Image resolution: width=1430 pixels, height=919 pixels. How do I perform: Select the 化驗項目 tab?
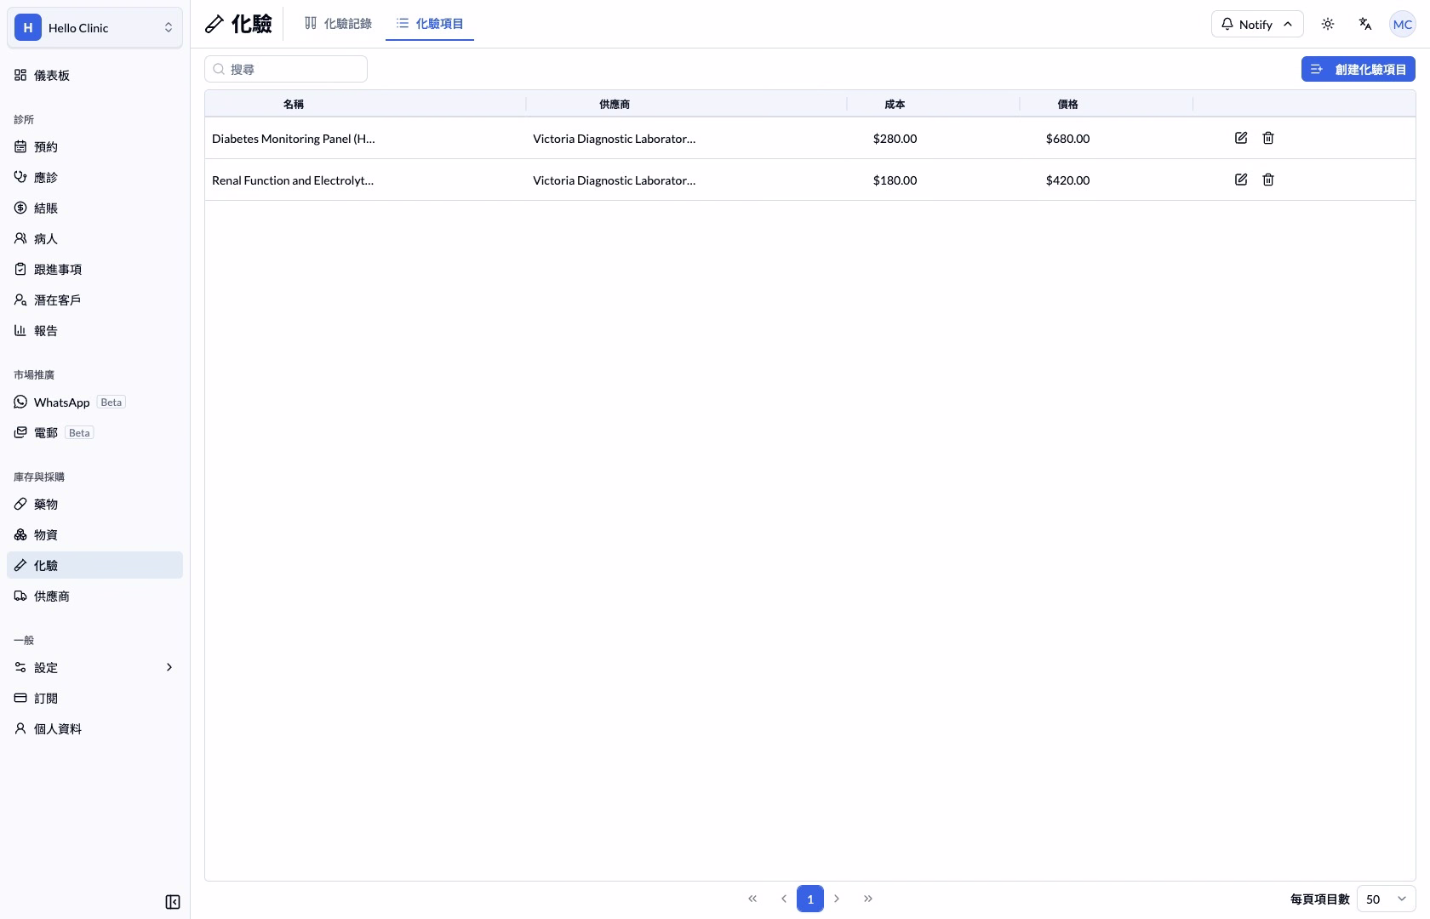tap(430, 24)
